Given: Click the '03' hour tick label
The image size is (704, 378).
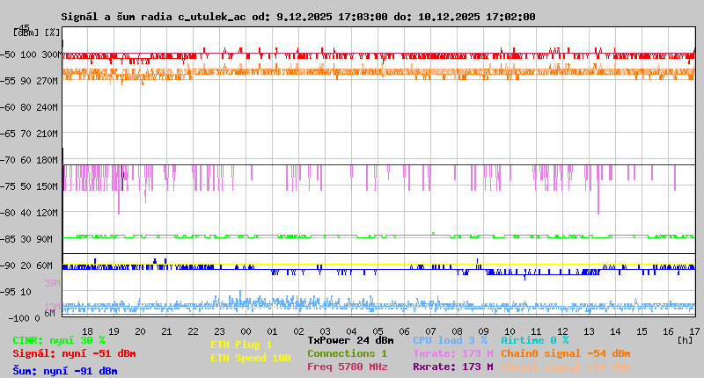Looking at the screenshot, I should (325, 331).
